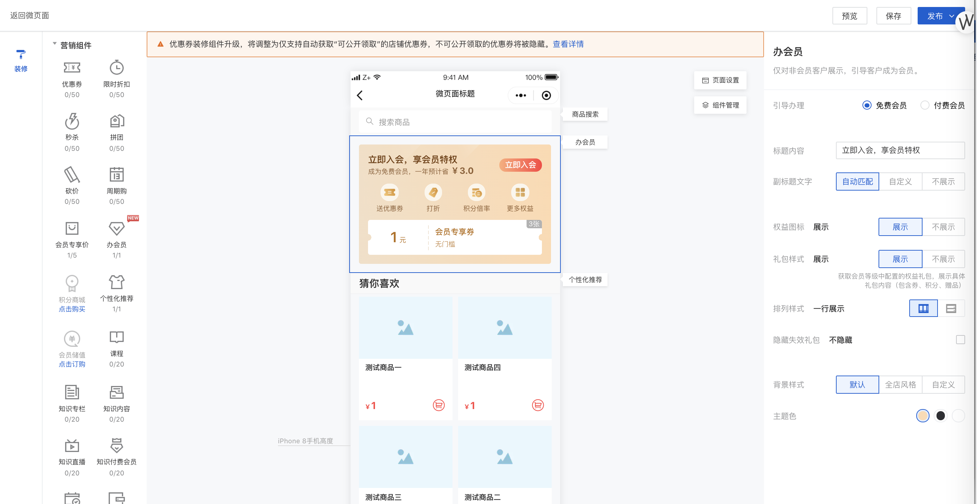Switch subtitle text to 自定义

(x=900, y=181)
